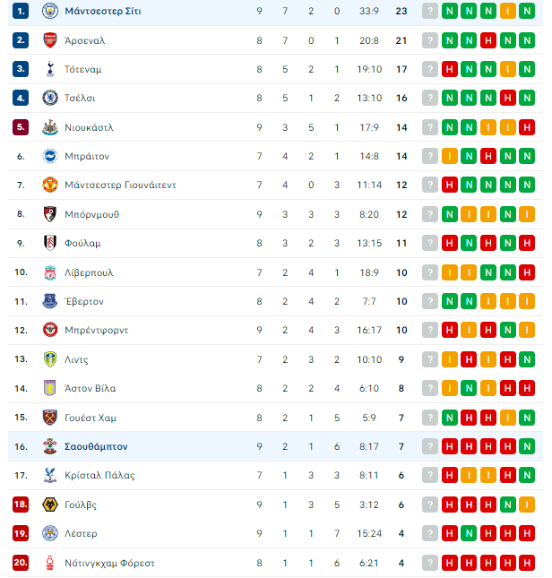Click the Nottingham Forest tree crest
This screenshot has height=578, width=552.
pyautogui.click(x=50, y=563)
